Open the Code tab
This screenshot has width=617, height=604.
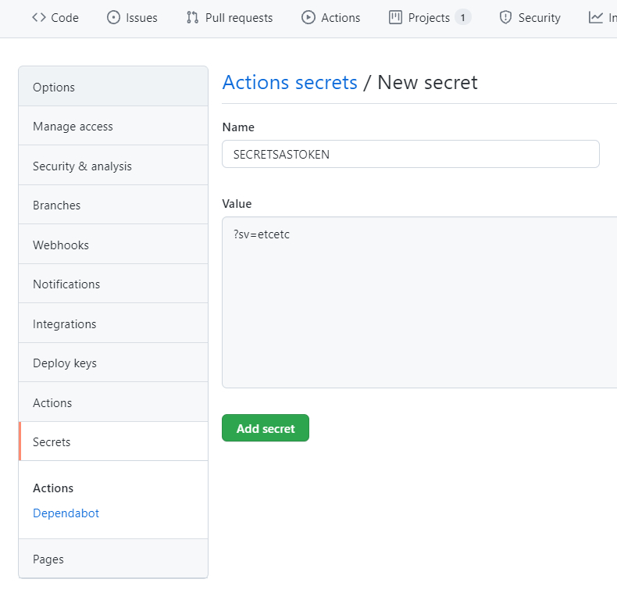(x=55, y=18)
